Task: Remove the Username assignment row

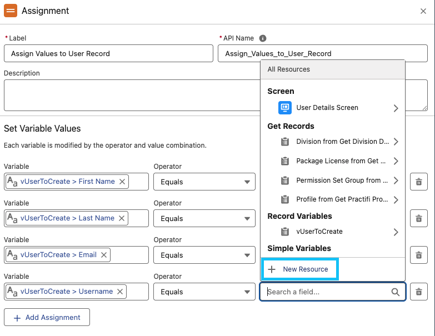Action: click(419, 292)
